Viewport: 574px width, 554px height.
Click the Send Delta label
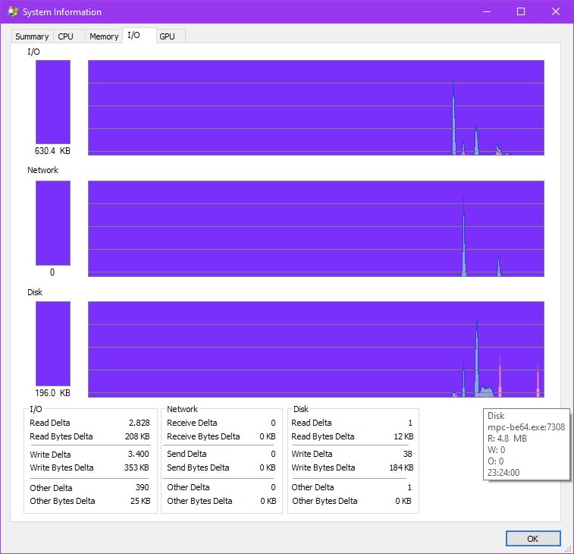coord(187,454)
